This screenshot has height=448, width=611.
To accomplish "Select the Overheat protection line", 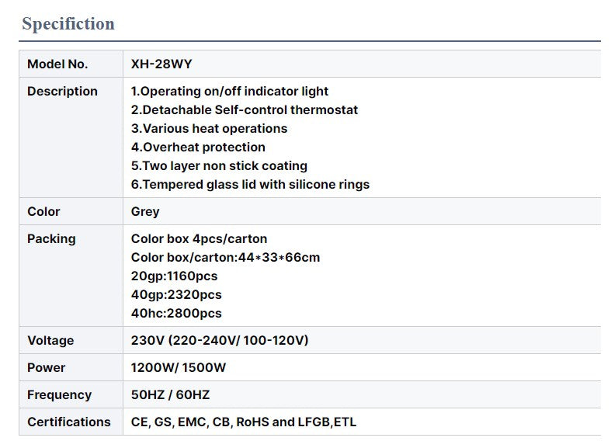I will (198, 148).
